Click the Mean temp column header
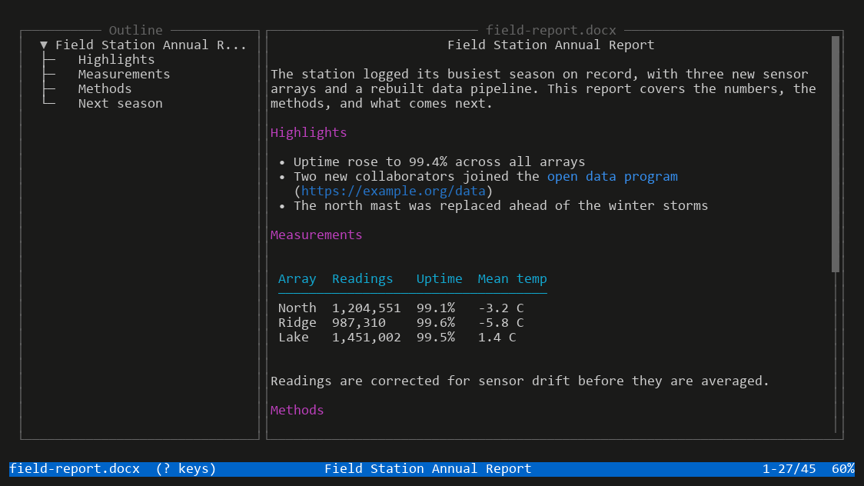 click(x=513, y=279)
